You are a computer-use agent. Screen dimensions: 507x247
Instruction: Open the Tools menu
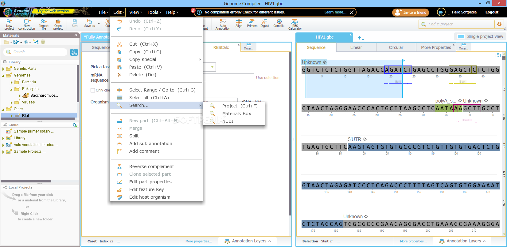click(x=154, y=12)
